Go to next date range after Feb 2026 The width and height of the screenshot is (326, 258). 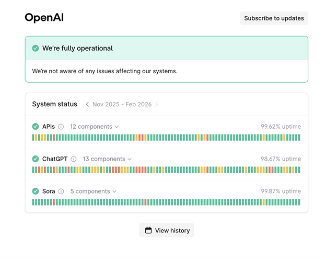pyautogui.click(x=157, y=104)
